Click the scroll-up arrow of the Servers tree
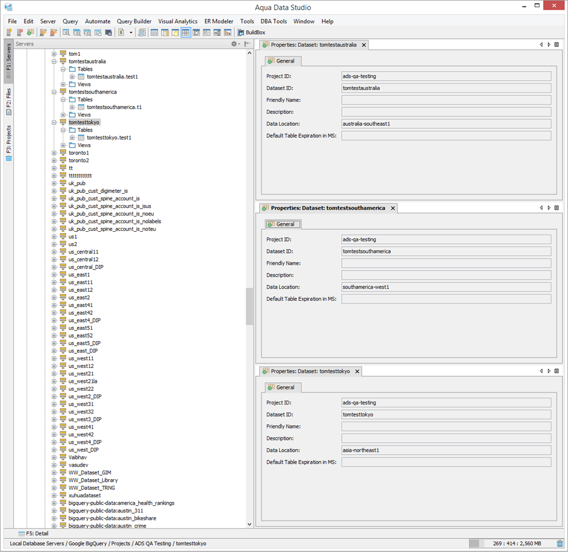This screenshot has width=568, height=552. click(249, 53)
